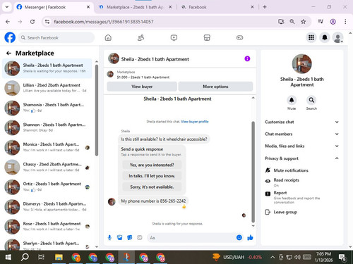The height and width of the screenshot is (264, 353).
Task: Choose a GIF from composer
Action: tap(140, 238)
